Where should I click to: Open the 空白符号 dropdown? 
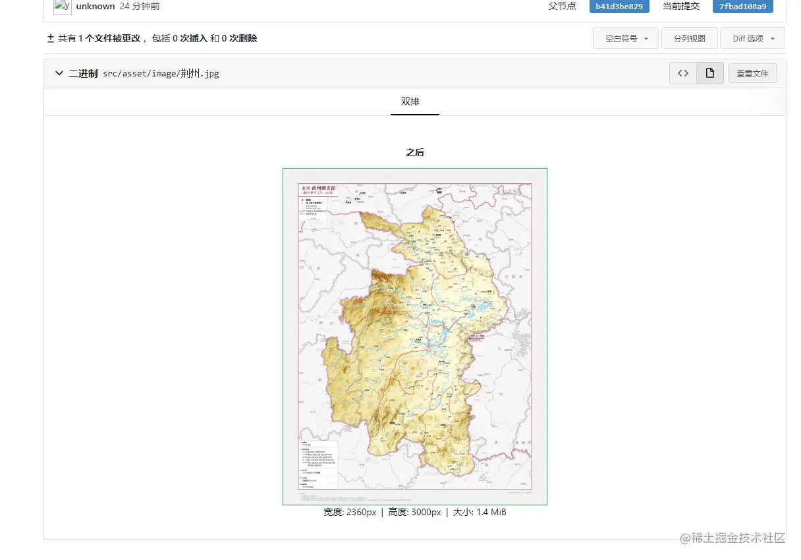click(626, 38)
